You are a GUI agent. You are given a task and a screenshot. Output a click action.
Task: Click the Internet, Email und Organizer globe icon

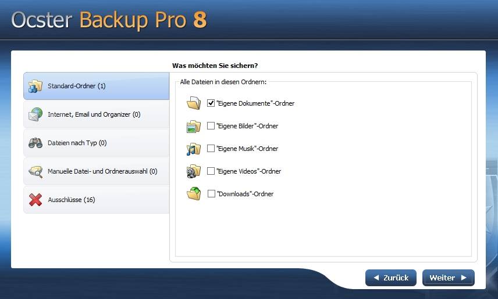coord(35,114)
